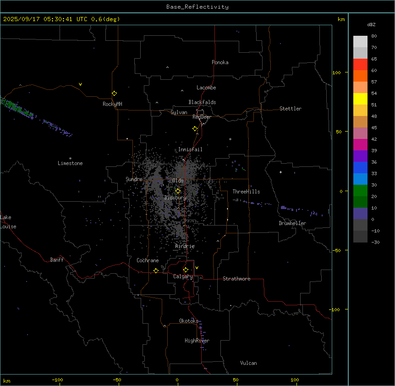Screen dimensions: 395x386
Task: Click the white star marker above Limestone
Action: pos(70,158)
